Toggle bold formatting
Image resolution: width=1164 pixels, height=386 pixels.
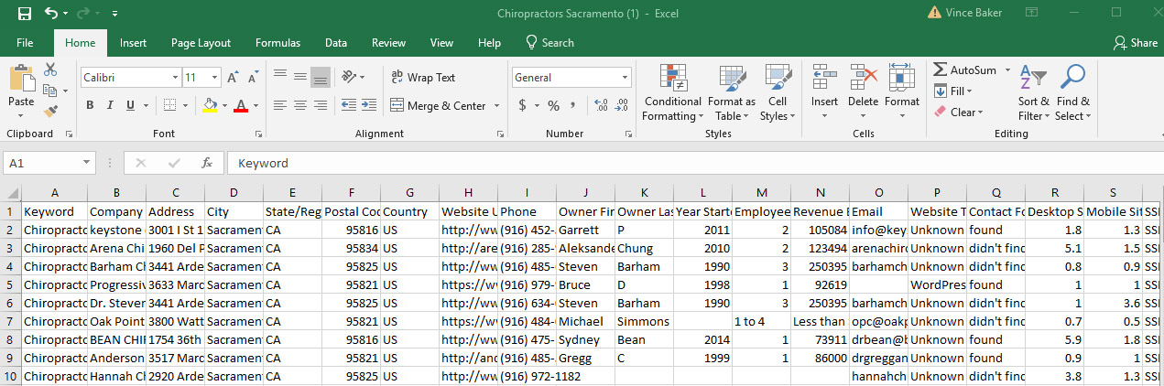pyautogui.click(x=90, y=105)
